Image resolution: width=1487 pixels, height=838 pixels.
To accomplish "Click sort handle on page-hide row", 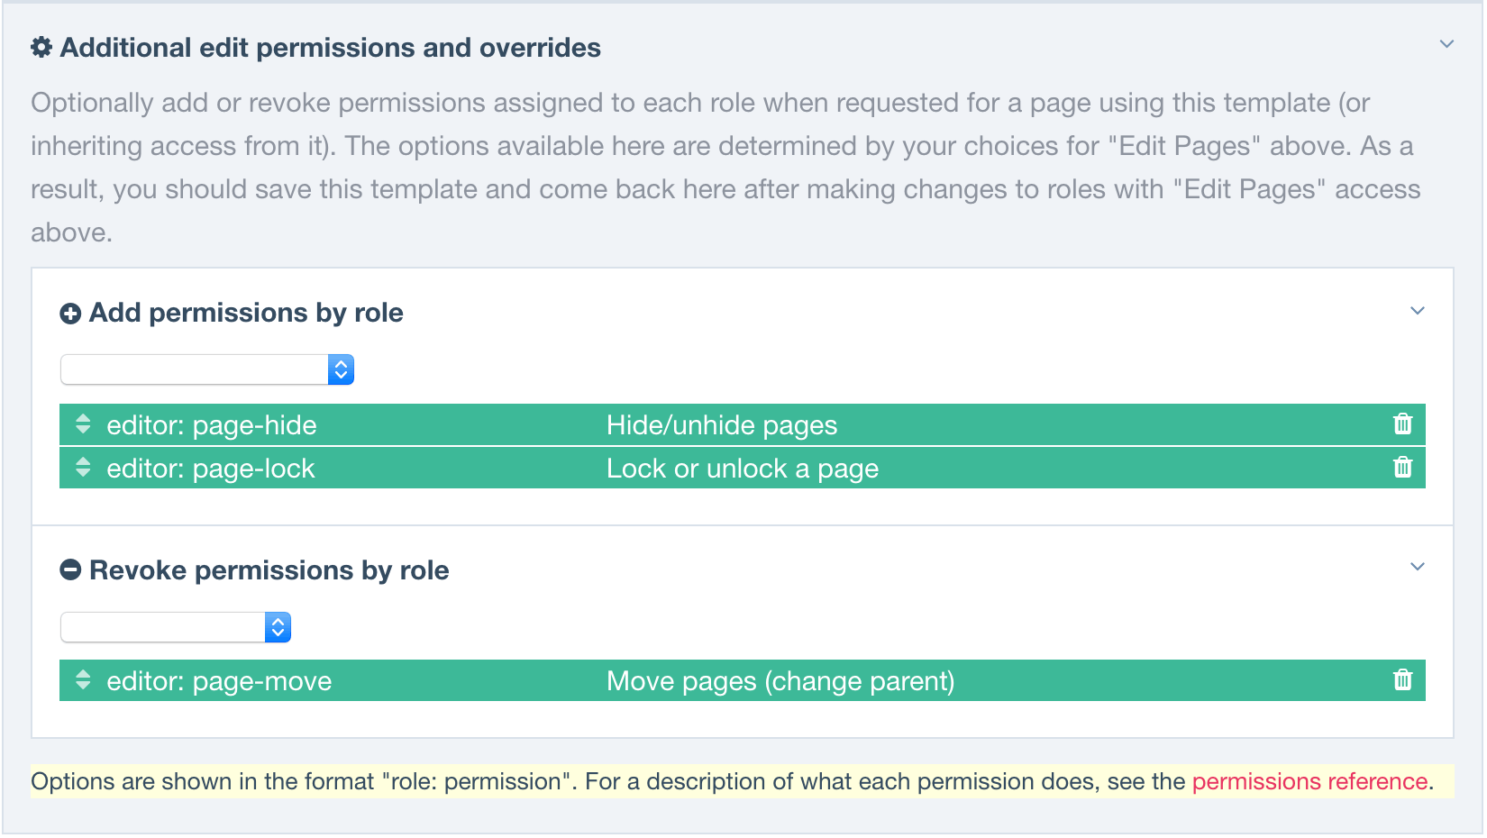I will click(83, 424).
